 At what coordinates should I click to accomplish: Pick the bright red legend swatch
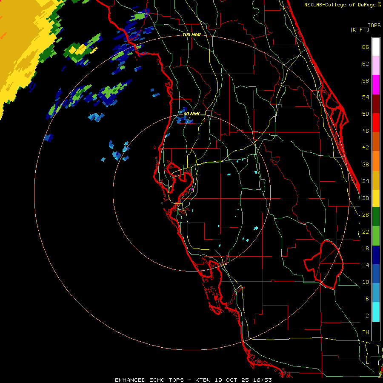(376, 123)
